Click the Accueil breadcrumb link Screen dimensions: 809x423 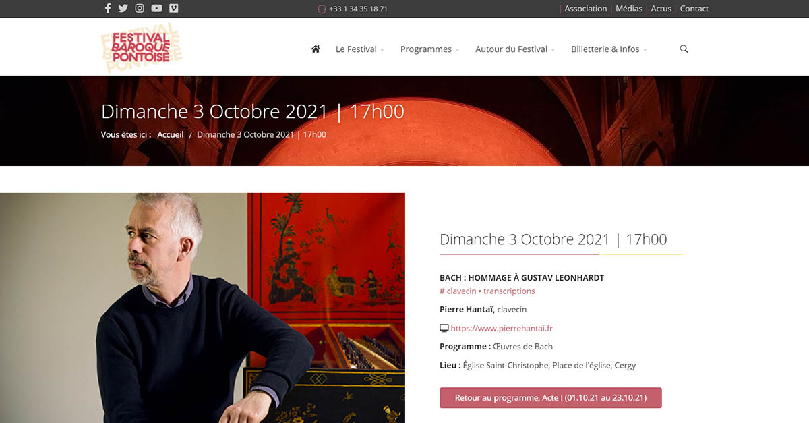[171, 134]
